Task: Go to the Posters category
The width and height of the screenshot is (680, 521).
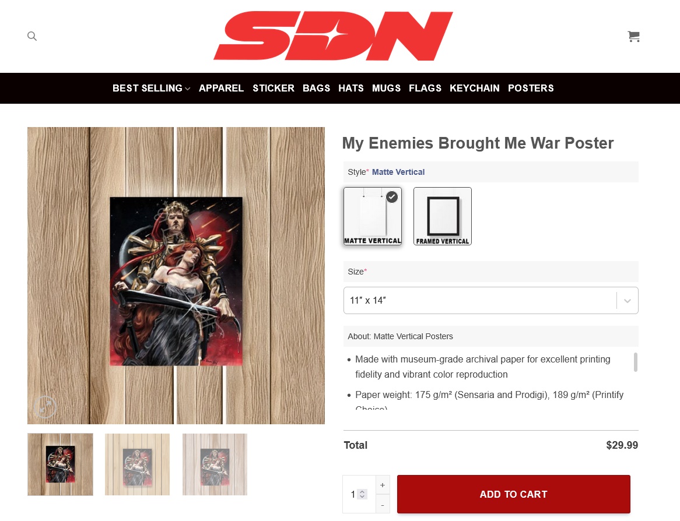Action: point(531,88)
